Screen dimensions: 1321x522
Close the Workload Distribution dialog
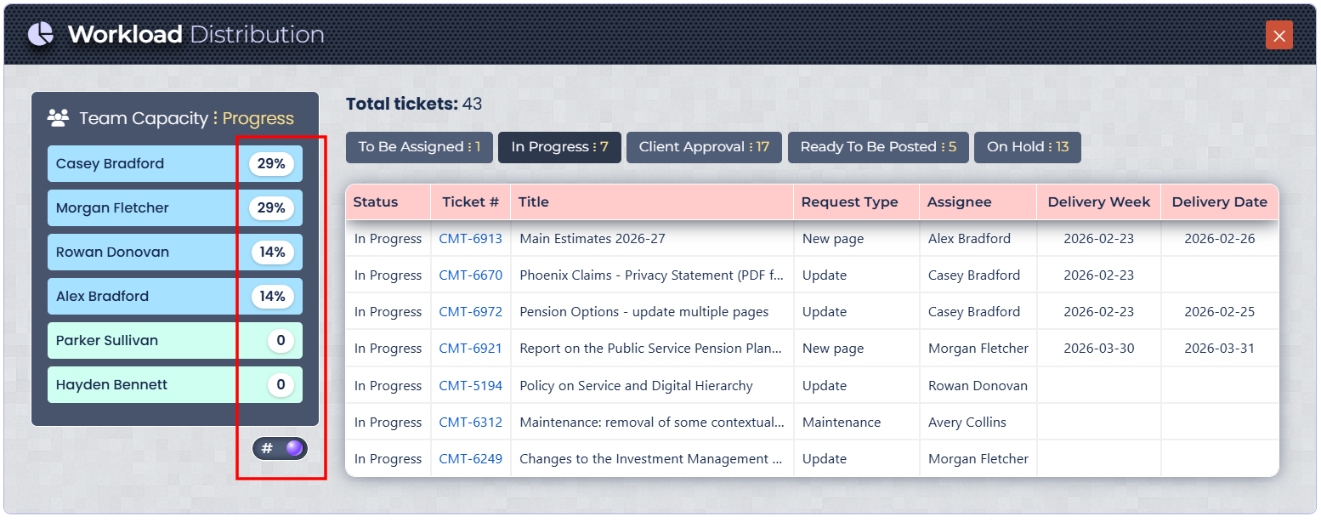[1278, 35]
